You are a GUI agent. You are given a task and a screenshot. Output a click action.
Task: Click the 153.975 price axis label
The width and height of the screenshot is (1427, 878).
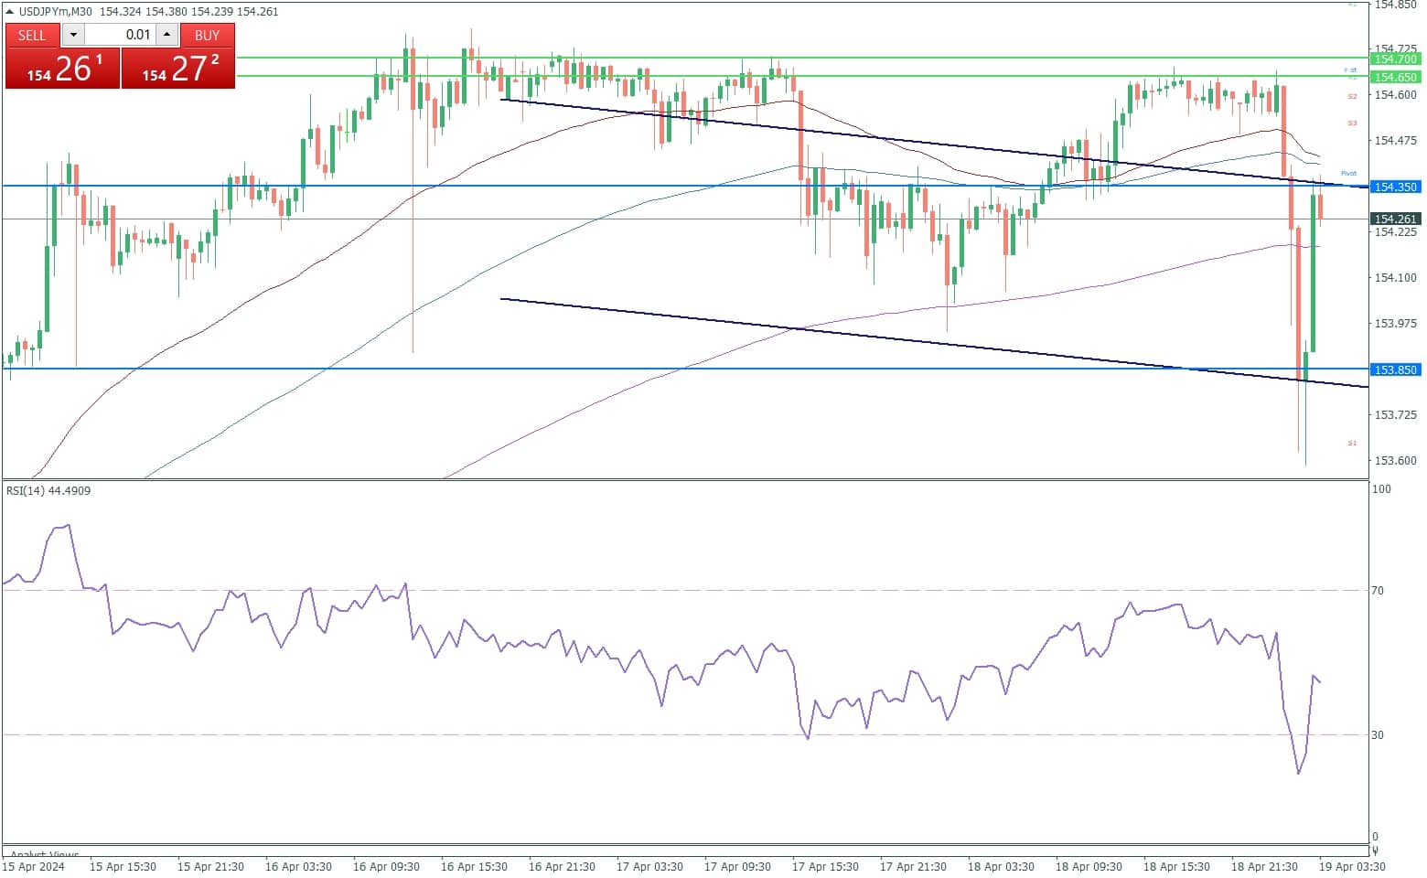pyautogui.click(x=1396, y=324)
